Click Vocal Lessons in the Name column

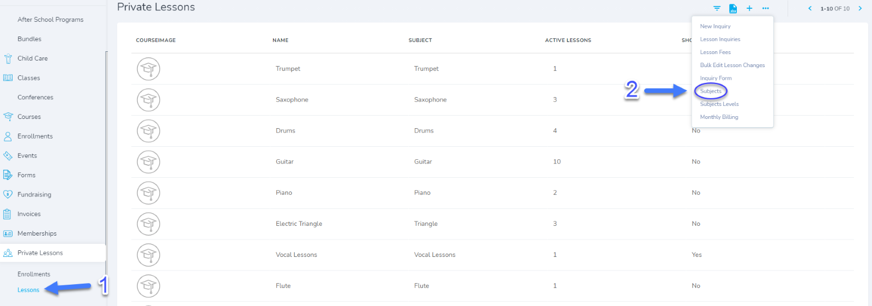pyautogui.click(x=296, y=255)
